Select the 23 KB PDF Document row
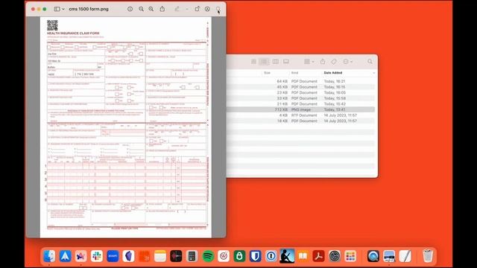 (301, 92)
